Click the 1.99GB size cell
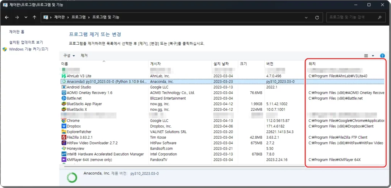Image resolution: width=391 pixels, height=188 pixels. 256,104
